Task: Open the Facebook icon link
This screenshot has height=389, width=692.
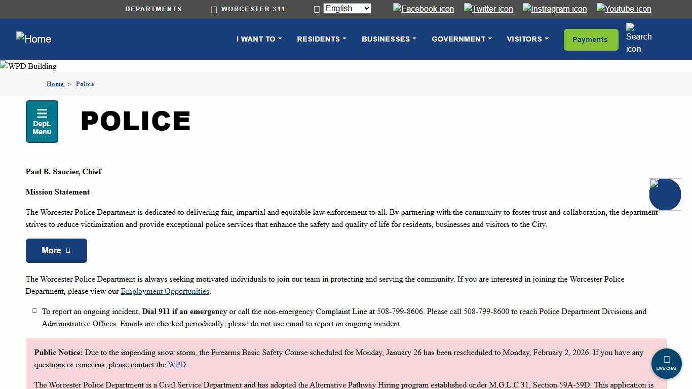Action: click(424, 9)
